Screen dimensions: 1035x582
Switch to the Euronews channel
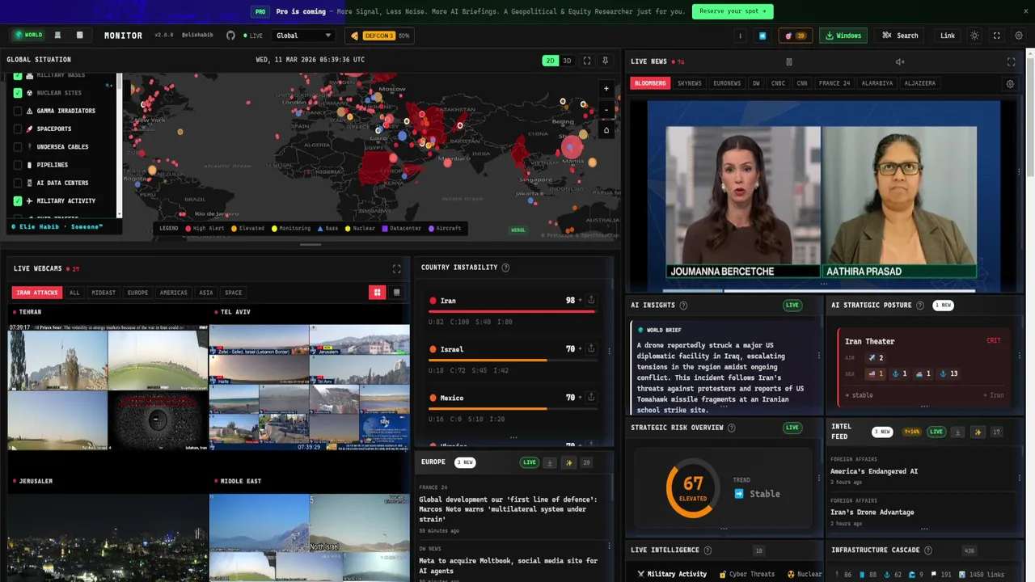pyautogui.click(x=727, y=83)
